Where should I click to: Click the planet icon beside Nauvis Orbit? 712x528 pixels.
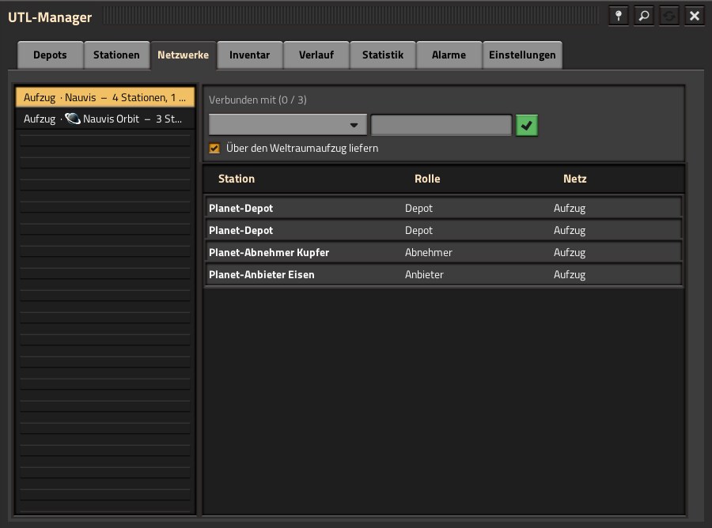point(73,119)
